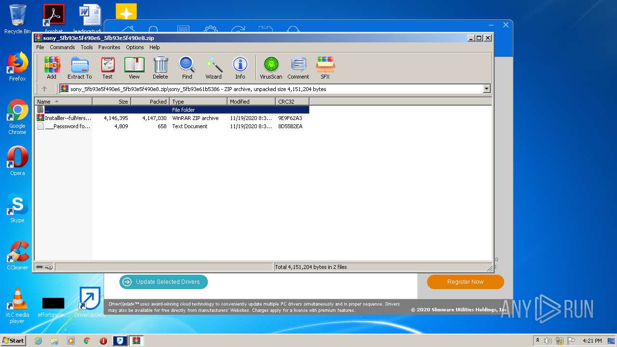
Task: Click Update Selected Drivers button in DriverUpdate
Action: coord(163,282)
